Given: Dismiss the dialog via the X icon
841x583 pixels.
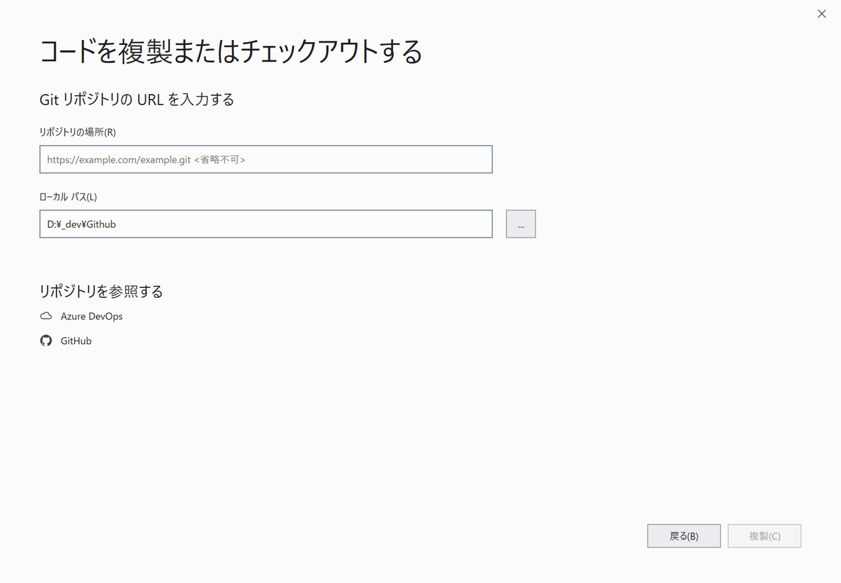Looking at the screenshot, I should [x=821, y=13].
